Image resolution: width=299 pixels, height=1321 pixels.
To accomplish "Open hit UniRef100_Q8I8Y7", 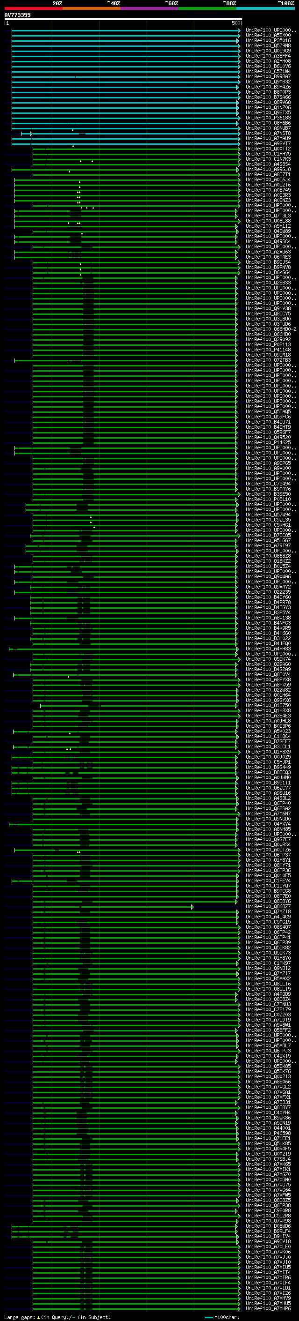I will pyautogui.click(x=268, y=1108).
